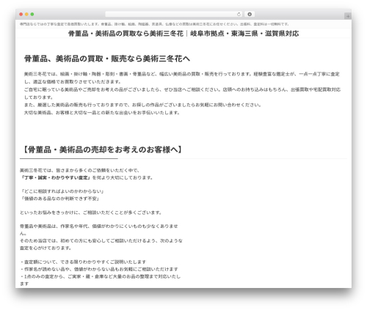Click heading 骨董品、美術品の買取・販売なら美術三冬花へ
367x310 pixels.
click(107, 59)
